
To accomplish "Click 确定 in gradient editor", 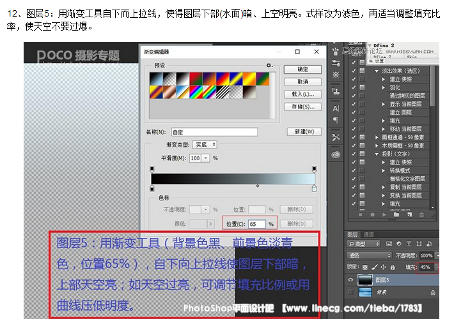I will tap(302, 70).
